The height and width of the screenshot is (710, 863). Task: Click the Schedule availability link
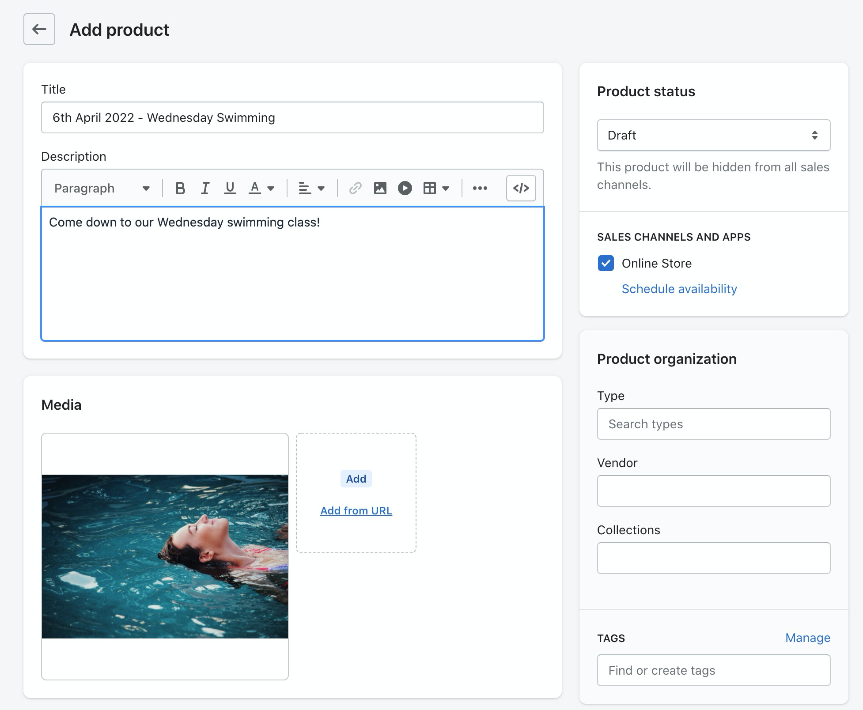679,289
